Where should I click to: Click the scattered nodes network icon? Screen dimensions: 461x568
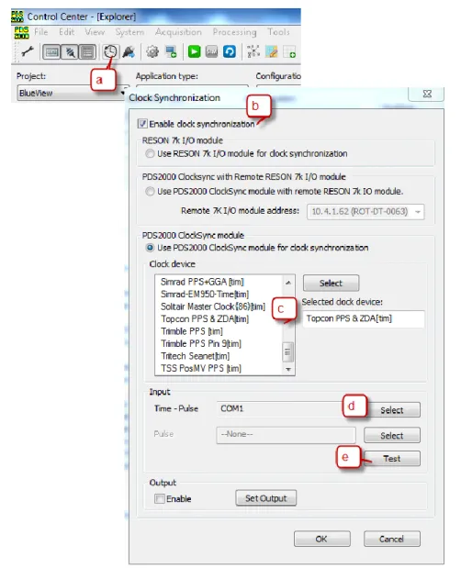click(x=253, y=51)
